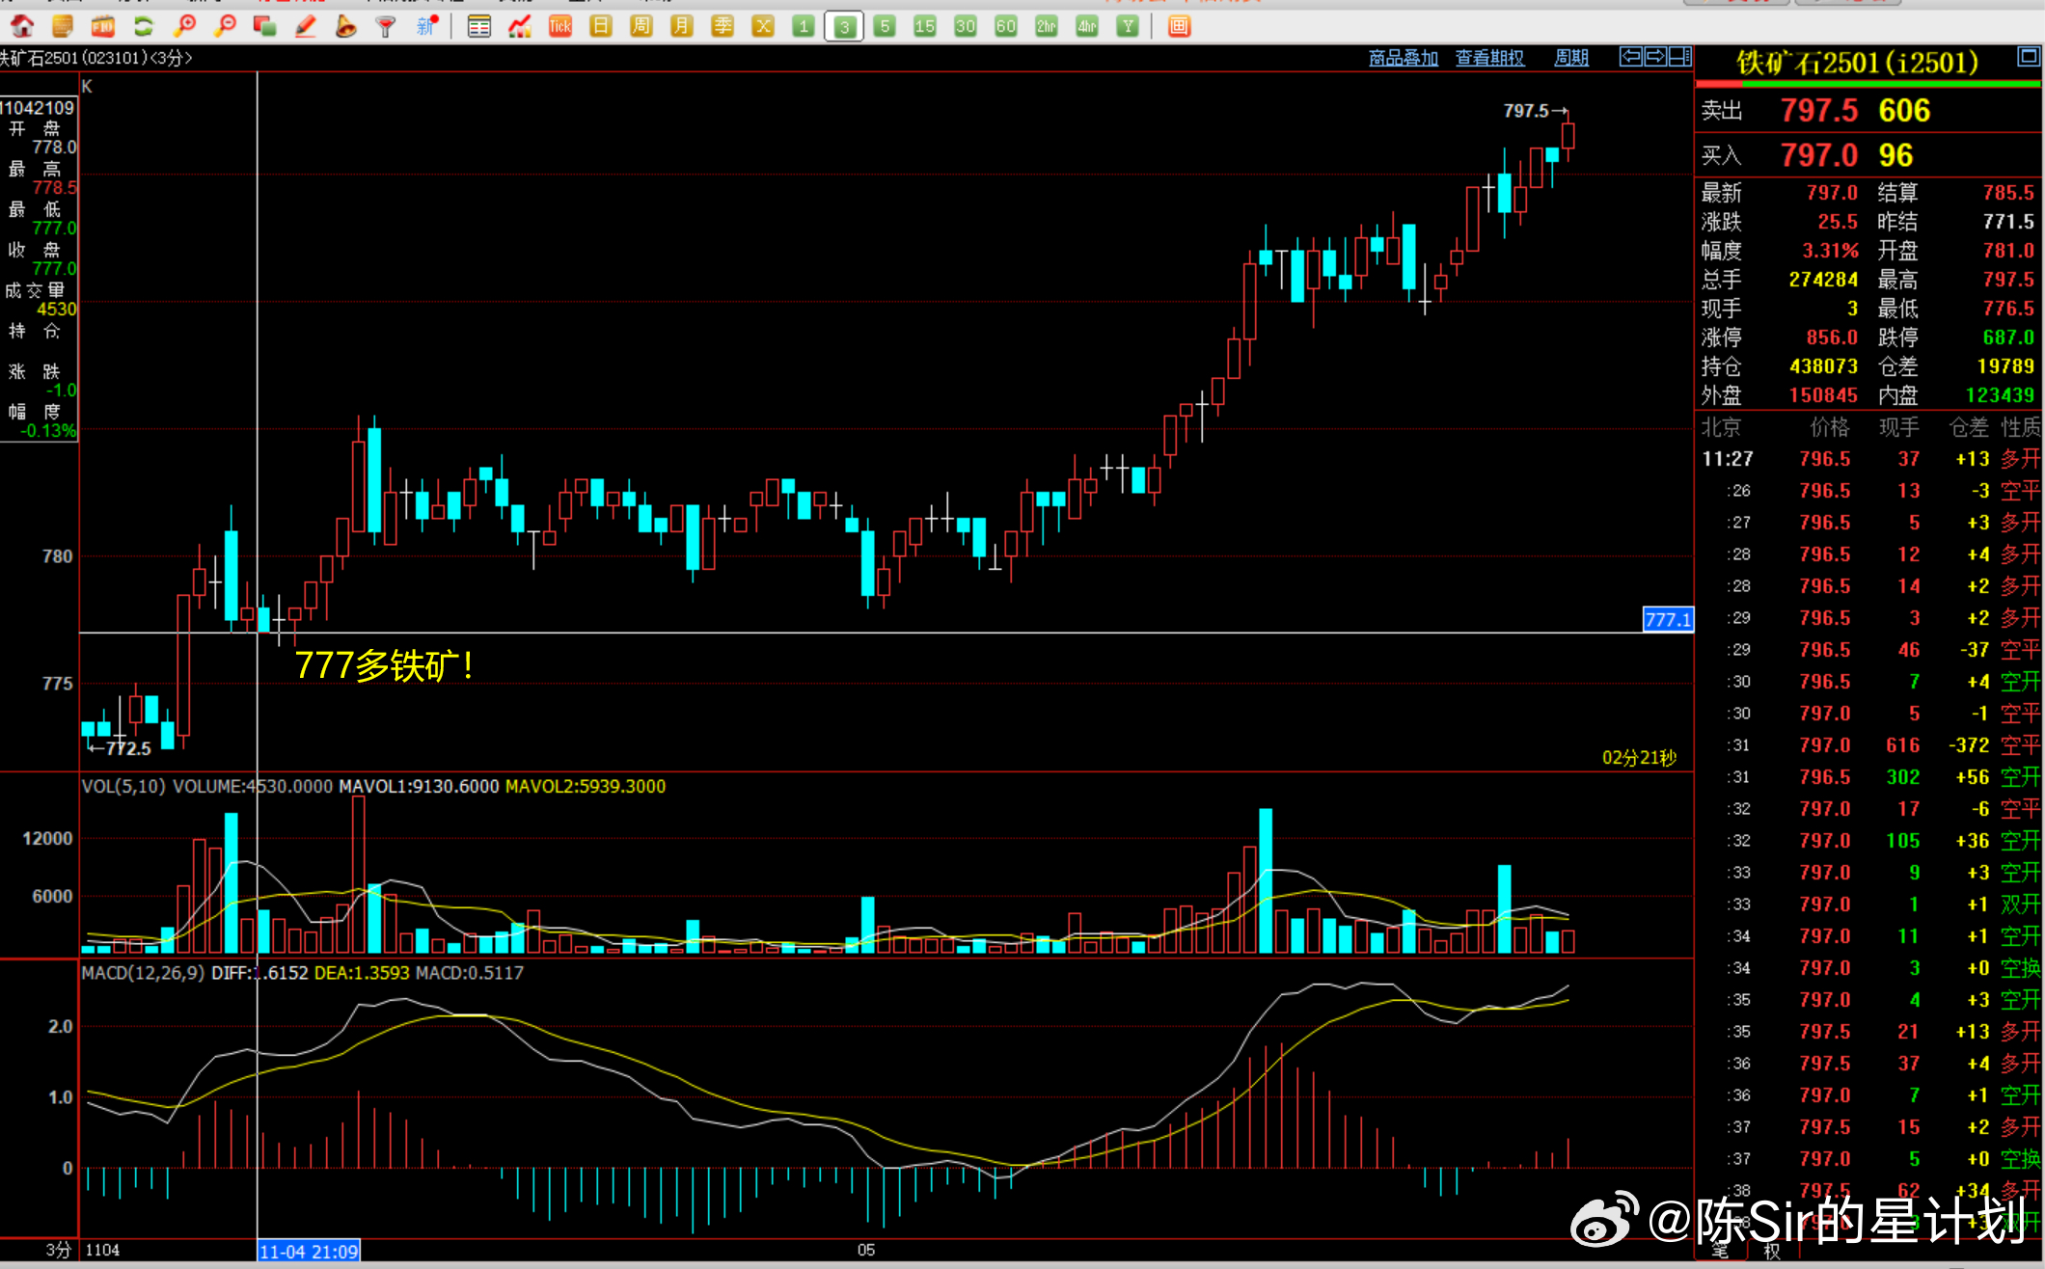Image resolution: width=2045 pixels, height=1269 pixels.
Task: Click the 777.1 crosshair price label
Action: [x=1668, y=620]
